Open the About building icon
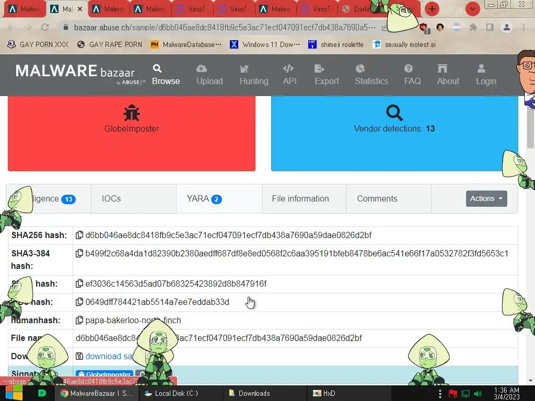 [x=442, y=68]
